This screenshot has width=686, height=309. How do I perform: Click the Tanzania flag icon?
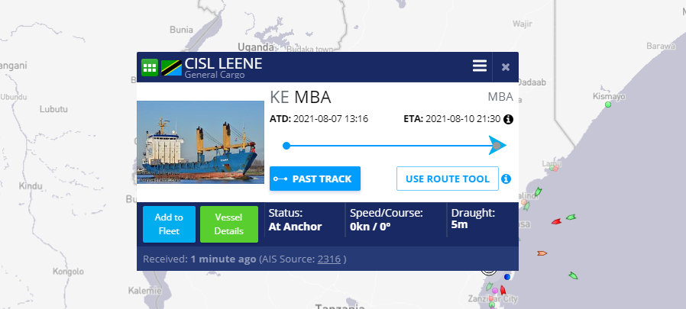(x=170, y=67)
